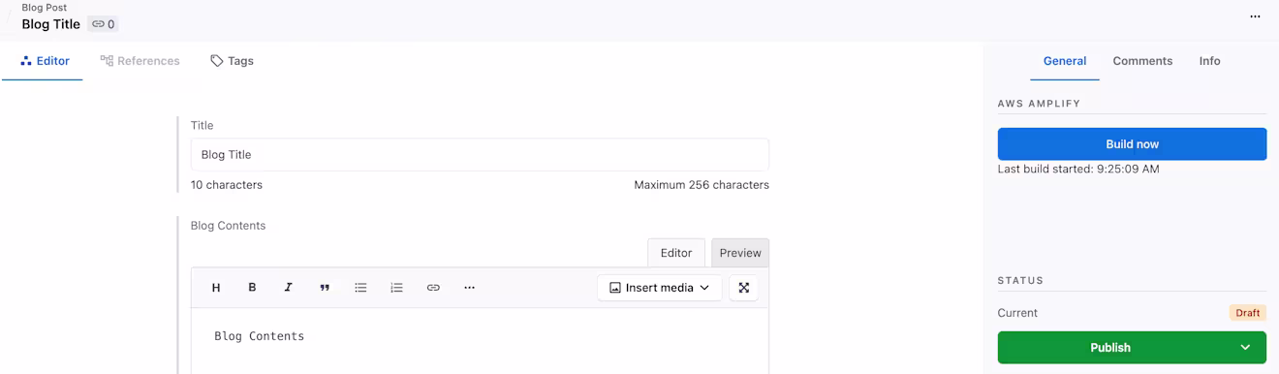The width and height of the screenshot is (1279, 374).
Task: Create a numbered list
Action: click(x=396, y=288)
